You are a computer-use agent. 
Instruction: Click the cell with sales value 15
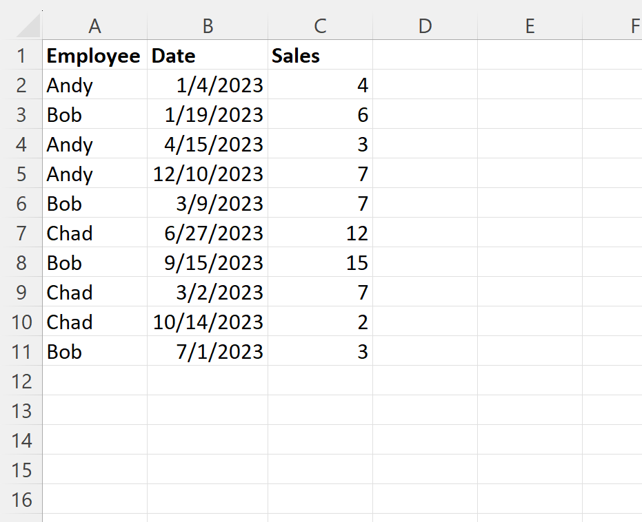click(320, 262)
